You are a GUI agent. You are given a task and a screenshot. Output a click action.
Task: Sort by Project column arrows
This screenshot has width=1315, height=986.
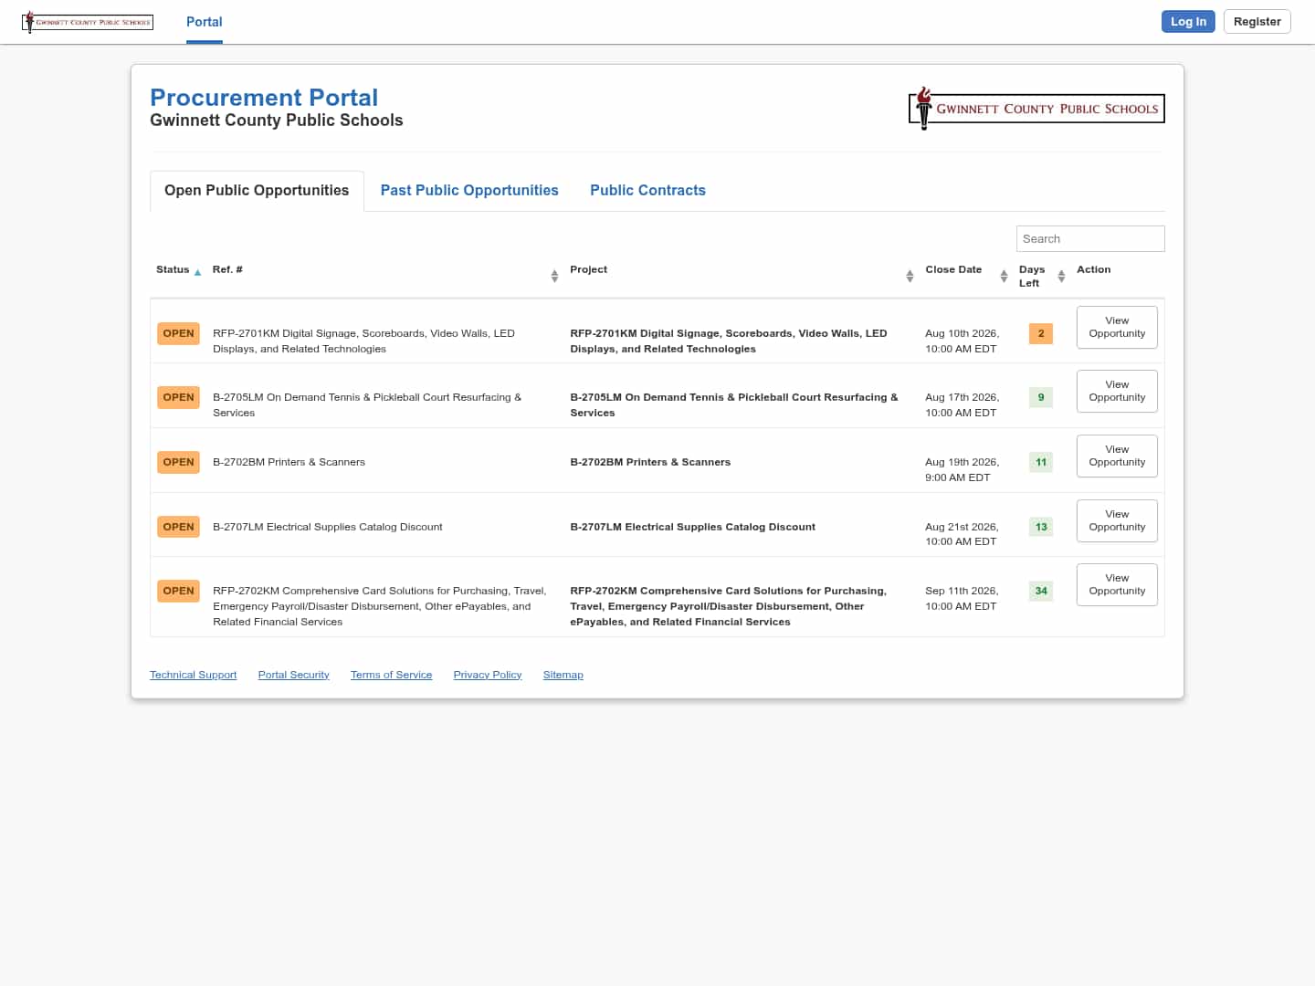coord(910,276)
